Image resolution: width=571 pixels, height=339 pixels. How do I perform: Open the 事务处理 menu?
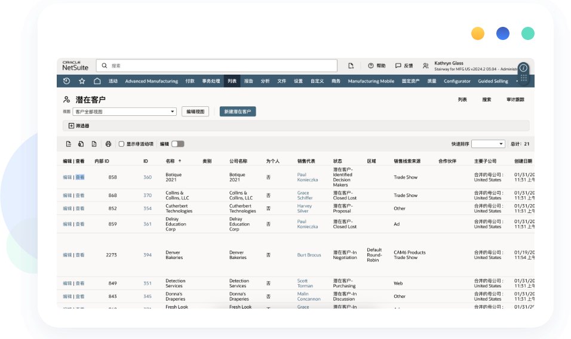pyautogui.click(x=211, y=81)
